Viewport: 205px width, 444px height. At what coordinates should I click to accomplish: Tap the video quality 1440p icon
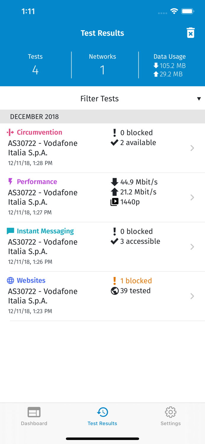point(114,202)
